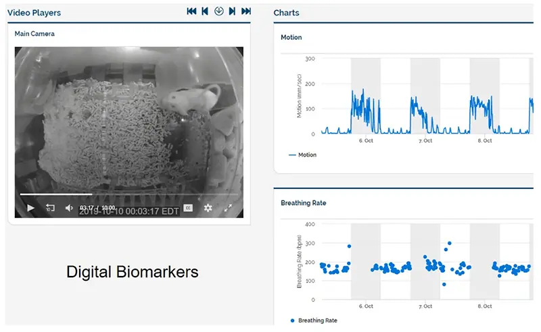Screen dimensions: 541x332
Task: Click the video progress bar
Action: (x=128, y=194)
